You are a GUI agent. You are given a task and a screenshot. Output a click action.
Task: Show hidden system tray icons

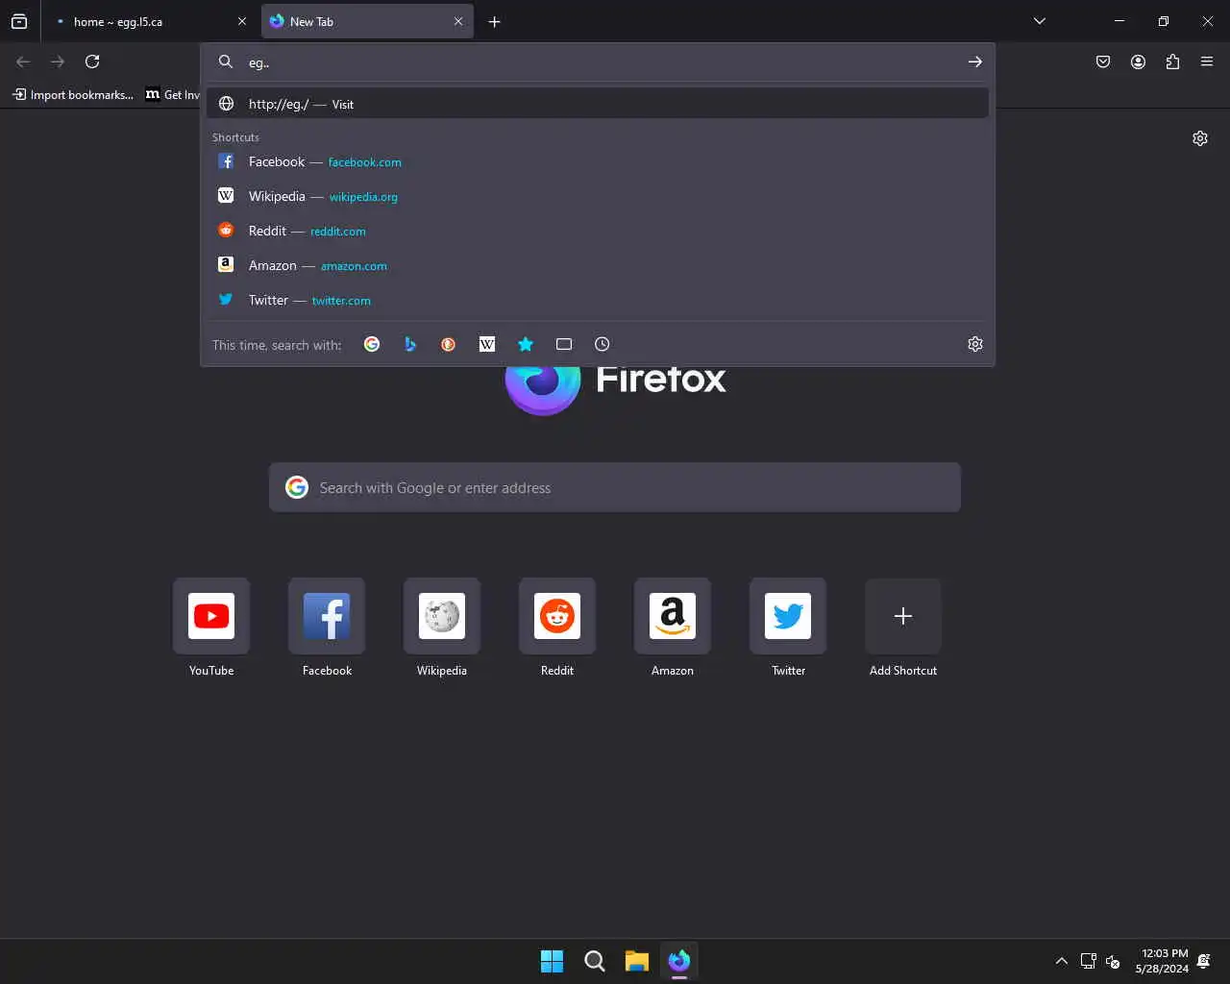coord(1062,961)
